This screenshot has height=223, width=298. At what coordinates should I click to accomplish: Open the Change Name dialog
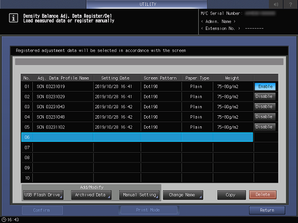pyautogui.click(x=183, y=195)
